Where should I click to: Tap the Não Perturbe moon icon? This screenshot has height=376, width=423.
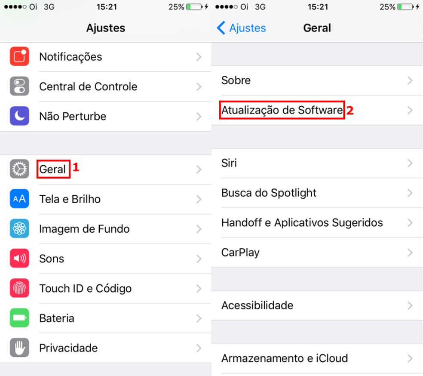19,116
